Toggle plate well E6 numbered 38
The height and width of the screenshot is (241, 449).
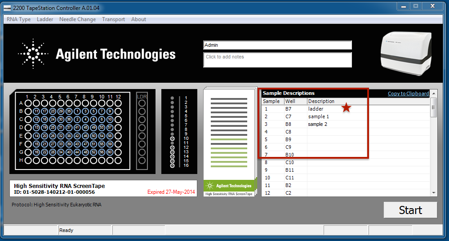69,136
